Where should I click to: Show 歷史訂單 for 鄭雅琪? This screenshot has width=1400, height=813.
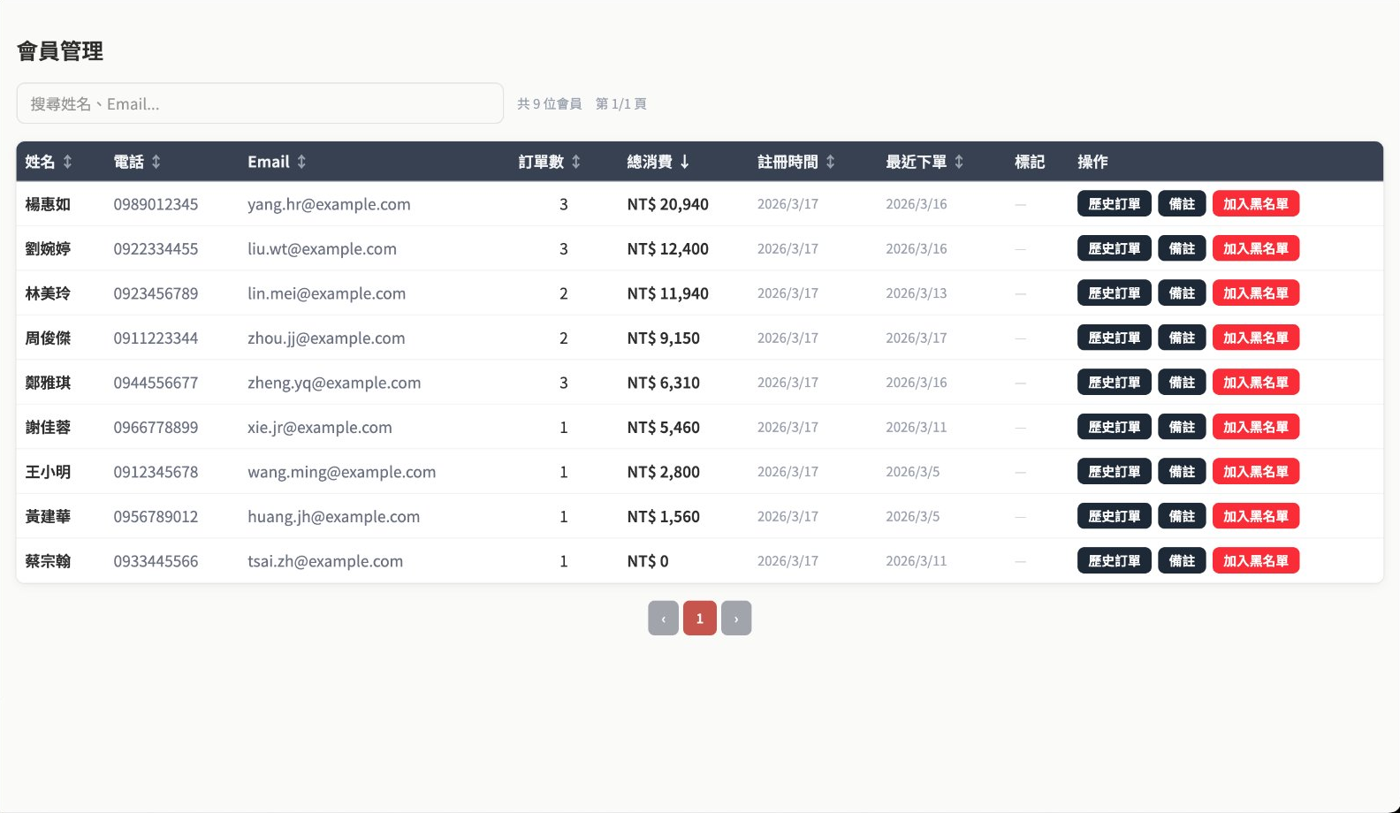pyautogui.click(x=1114, y=383)
